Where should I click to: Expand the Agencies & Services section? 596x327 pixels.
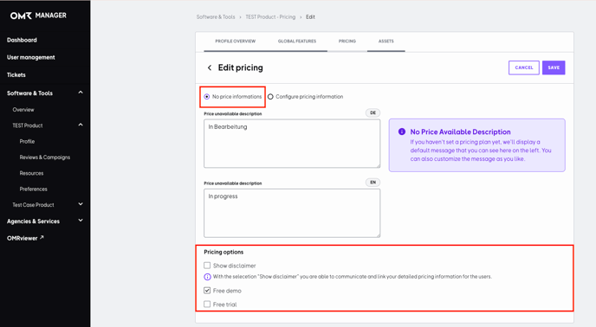(x=81, y=221)
